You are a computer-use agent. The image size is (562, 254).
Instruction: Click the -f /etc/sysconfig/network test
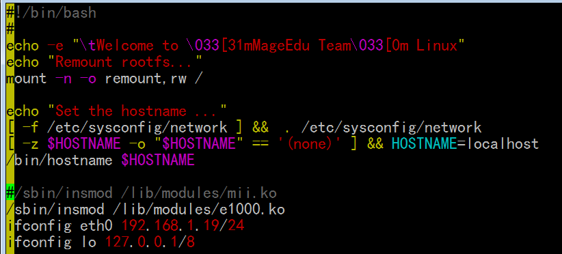(x=124, y=128)
